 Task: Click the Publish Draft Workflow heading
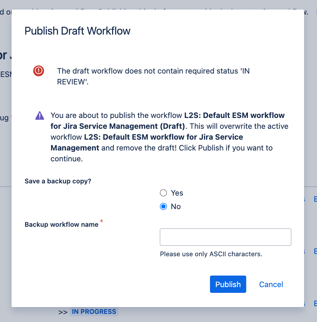coord(77,31)
